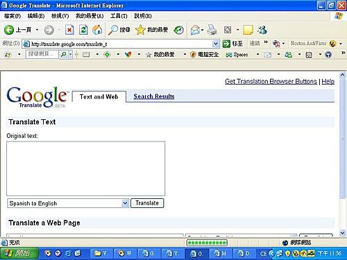Click the vertical scrollbar thumb
This screenshot has height=260, width=347.
click(342, 138)
